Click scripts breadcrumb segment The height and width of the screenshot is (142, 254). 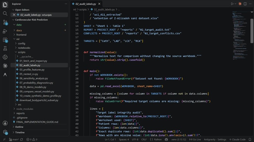83,9
